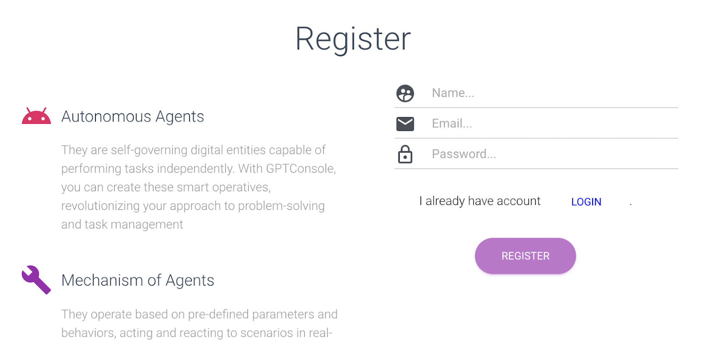Click the padlock icon beside Password
Screen dimensions: 727x341
pyautogui.click(x=405, y=154)
